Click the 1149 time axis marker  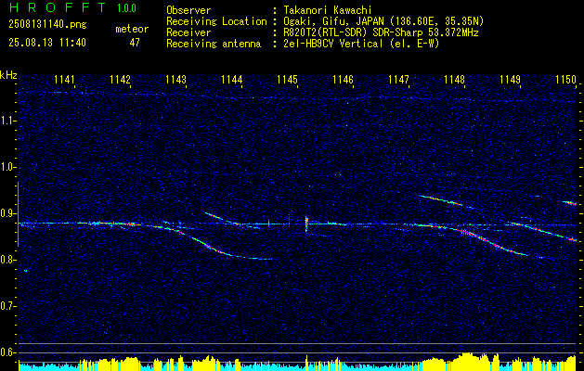tap(511, 80)
